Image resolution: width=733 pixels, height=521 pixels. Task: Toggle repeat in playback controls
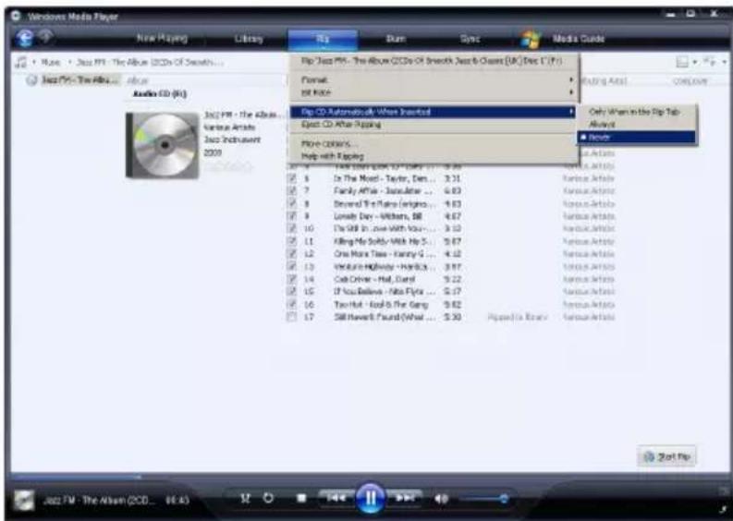tap(268, 499)
